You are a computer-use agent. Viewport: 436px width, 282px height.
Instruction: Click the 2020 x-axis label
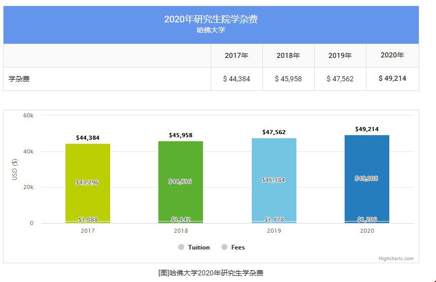tap(367, 231)
